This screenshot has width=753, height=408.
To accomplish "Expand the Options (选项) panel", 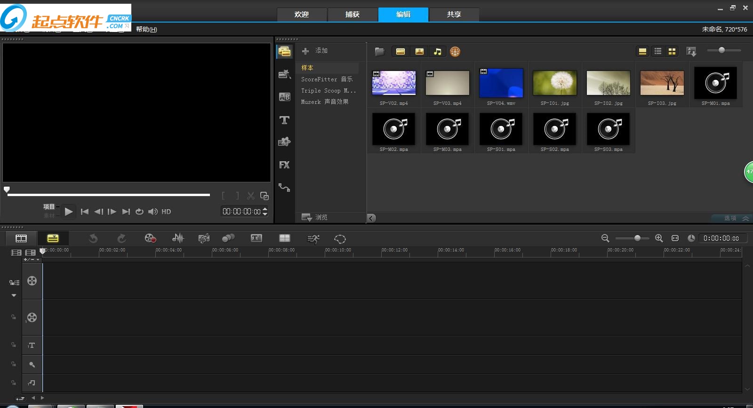I will 736,218.
